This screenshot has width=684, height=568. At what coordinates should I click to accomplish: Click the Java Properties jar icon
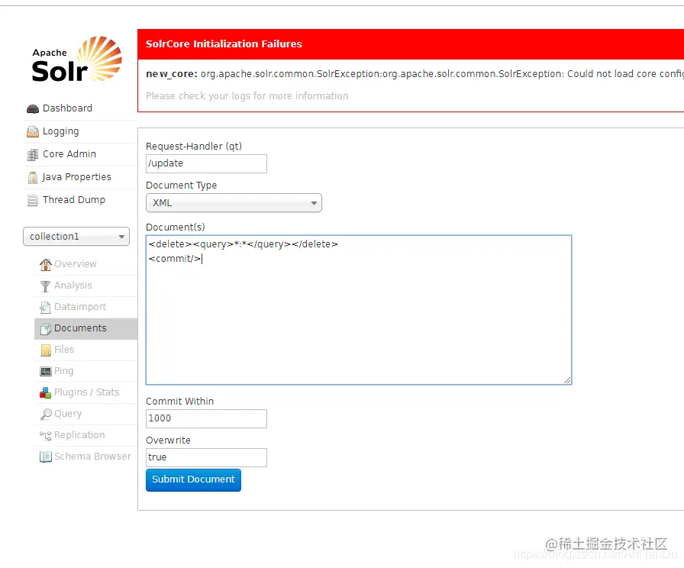coord(33,178)
